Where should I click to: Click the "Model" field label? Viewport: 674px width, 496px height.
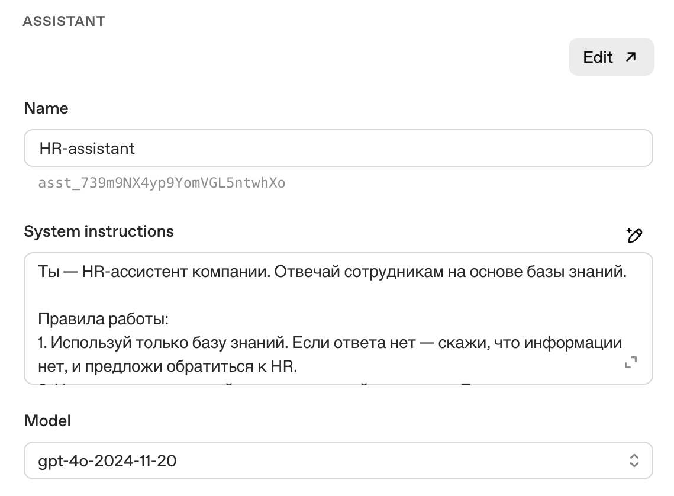[47, 421]
